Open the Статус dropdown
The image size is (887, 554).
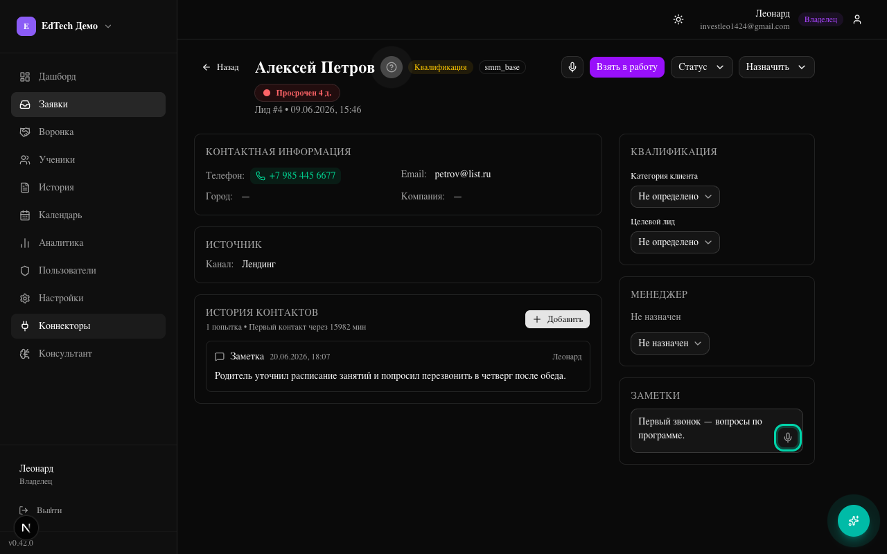pos(702,67)
